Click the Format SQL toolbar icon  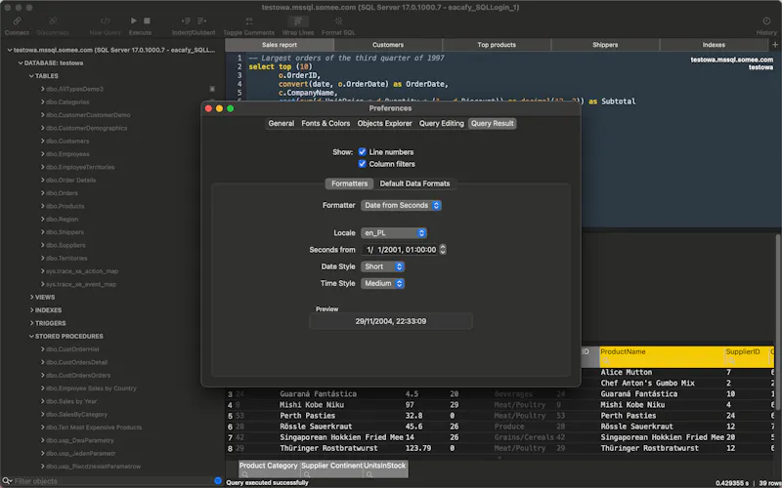pos(338,20)
